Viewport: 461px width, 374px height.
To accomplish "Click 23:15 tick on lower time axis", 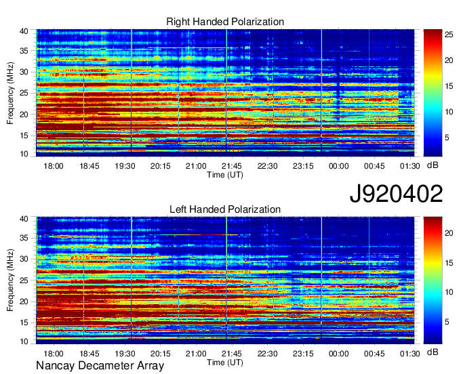I will point(303,354).
